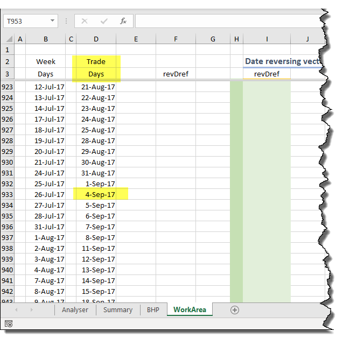Viewport: 343px width, 338px height.
Task: Click the revDref cell in column F
Action: 176,74
